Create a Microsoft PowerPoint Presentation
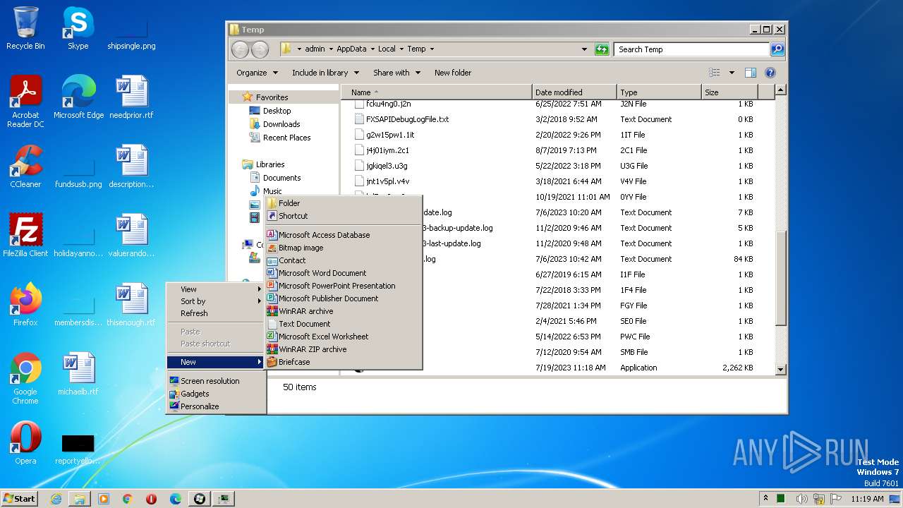The image size is (903, 508). pyautogui.click(x=344, y=286)
